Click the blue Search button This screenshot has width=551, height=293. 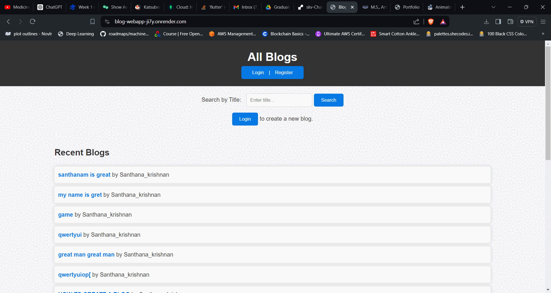click(329, 100)
